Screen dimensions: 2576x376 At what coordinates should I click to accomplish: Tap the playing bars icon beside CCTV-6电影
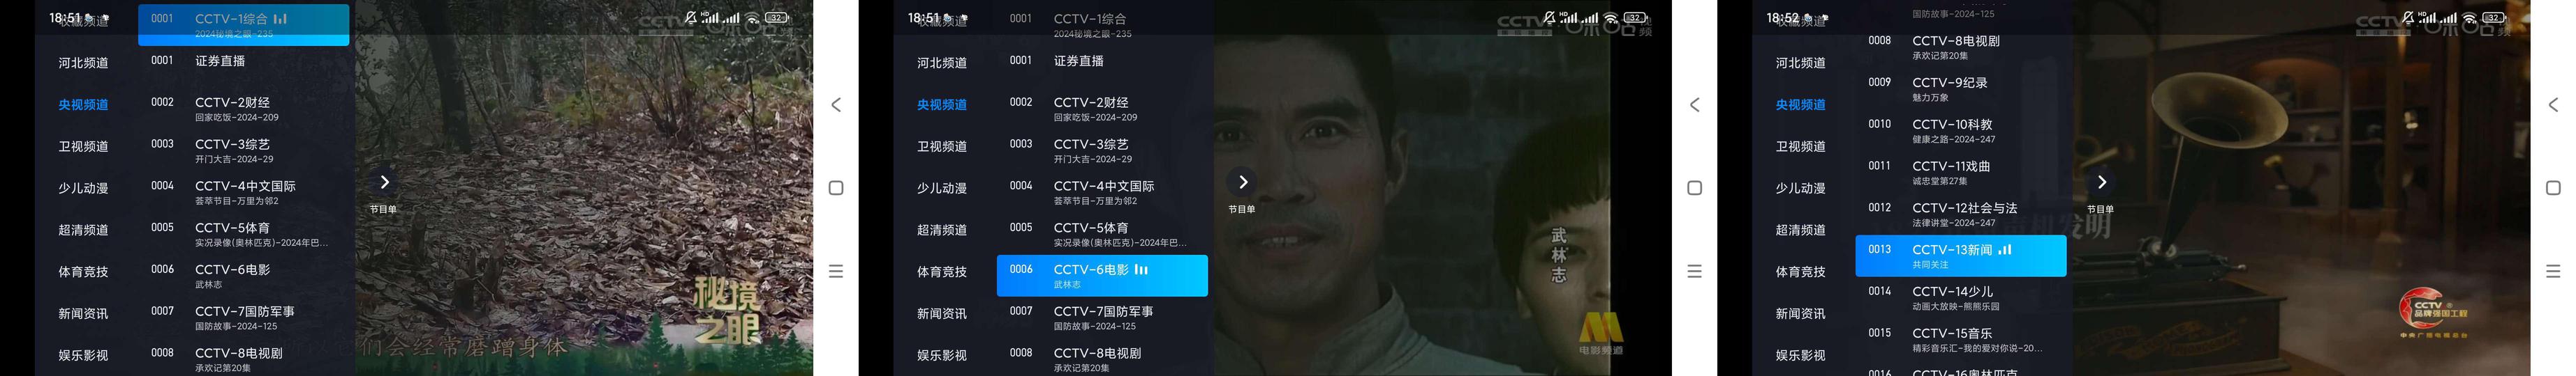[1141, 270]
